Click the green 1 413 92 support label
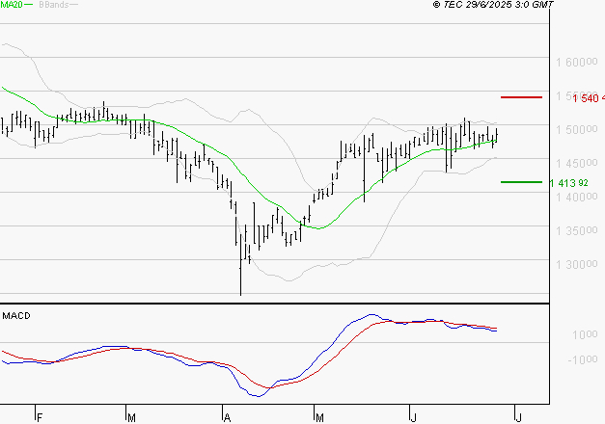The height and width of the screenshot is (424, 605). coord(569,183)
